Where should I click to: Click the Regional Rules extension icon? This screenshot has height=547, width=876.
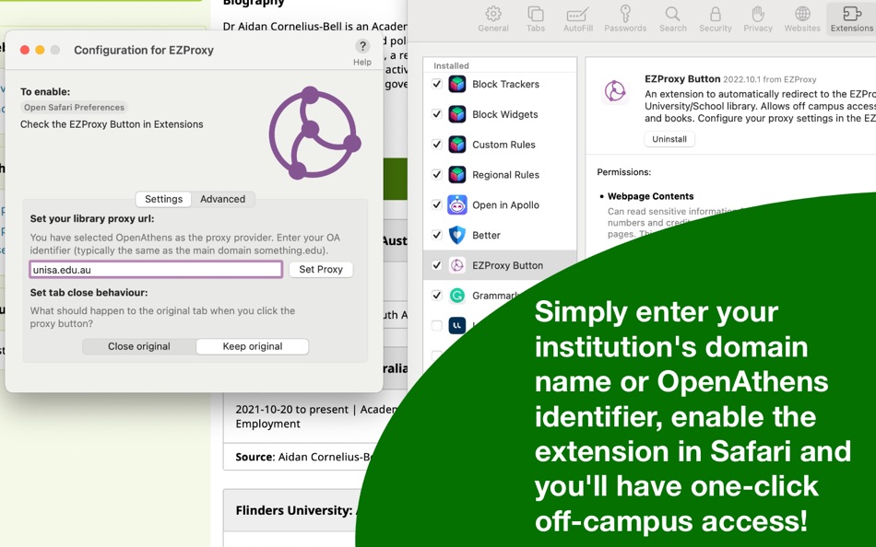tap(457, 175)
